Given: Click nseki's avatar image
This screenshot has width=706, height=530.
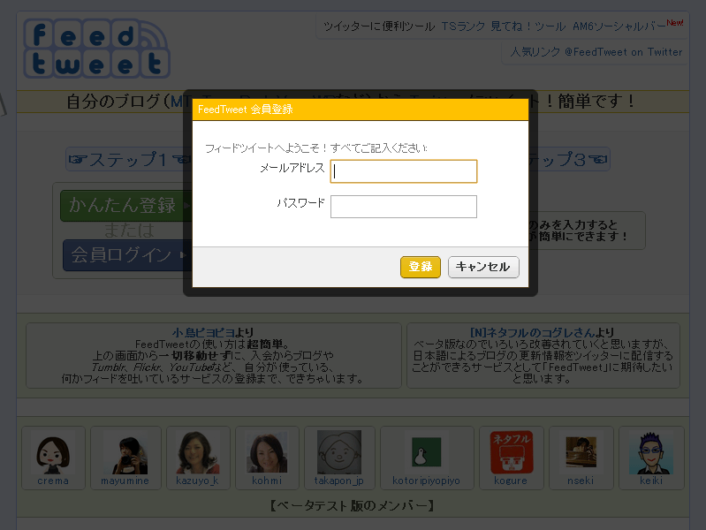Looking at the screenshot, I should 581,452.
